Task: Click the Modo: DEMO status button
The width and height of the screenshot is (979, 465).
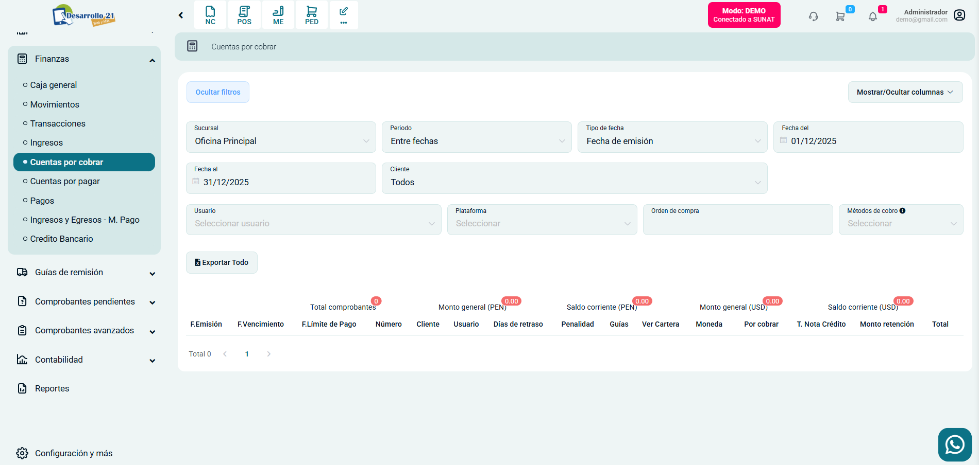Action: pos(744,15)
